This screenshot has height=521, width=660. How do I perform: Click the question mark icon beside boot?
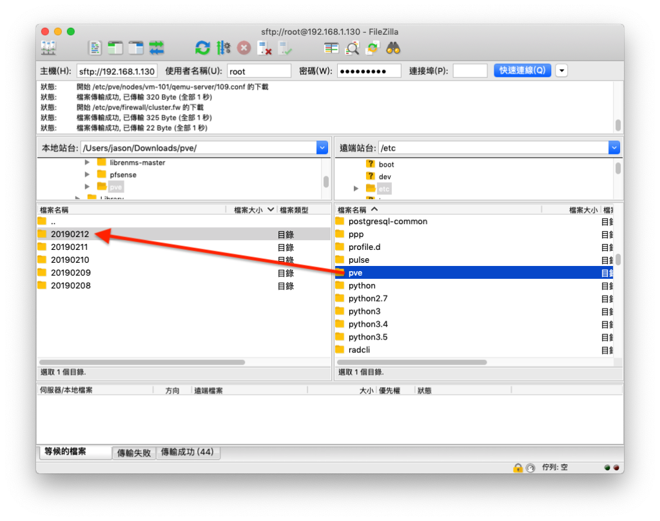pyautogui.click(x=371, y=164)
